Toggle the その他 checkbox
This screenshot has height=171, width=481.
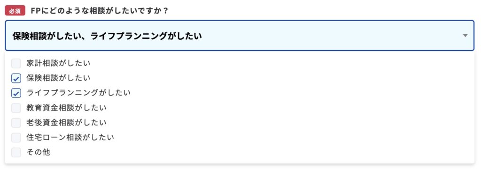16,152
